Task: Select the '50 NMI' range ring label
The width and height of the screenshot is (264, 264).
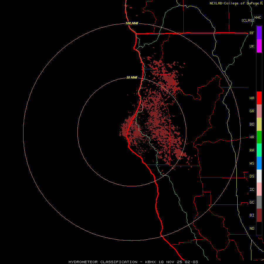Action: tap(132, 78)
